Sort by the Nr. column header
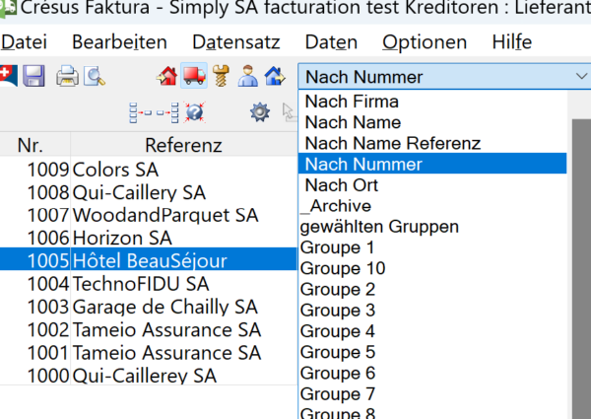The image size is (591, 419). point(34,145)
